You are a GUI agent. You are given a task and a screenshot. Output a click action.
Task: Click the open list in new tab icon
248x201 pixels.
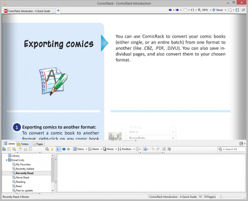21,149
